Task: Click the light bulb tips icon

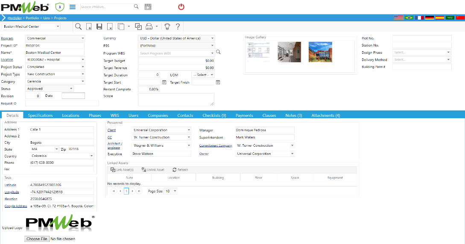Action: 167,26
